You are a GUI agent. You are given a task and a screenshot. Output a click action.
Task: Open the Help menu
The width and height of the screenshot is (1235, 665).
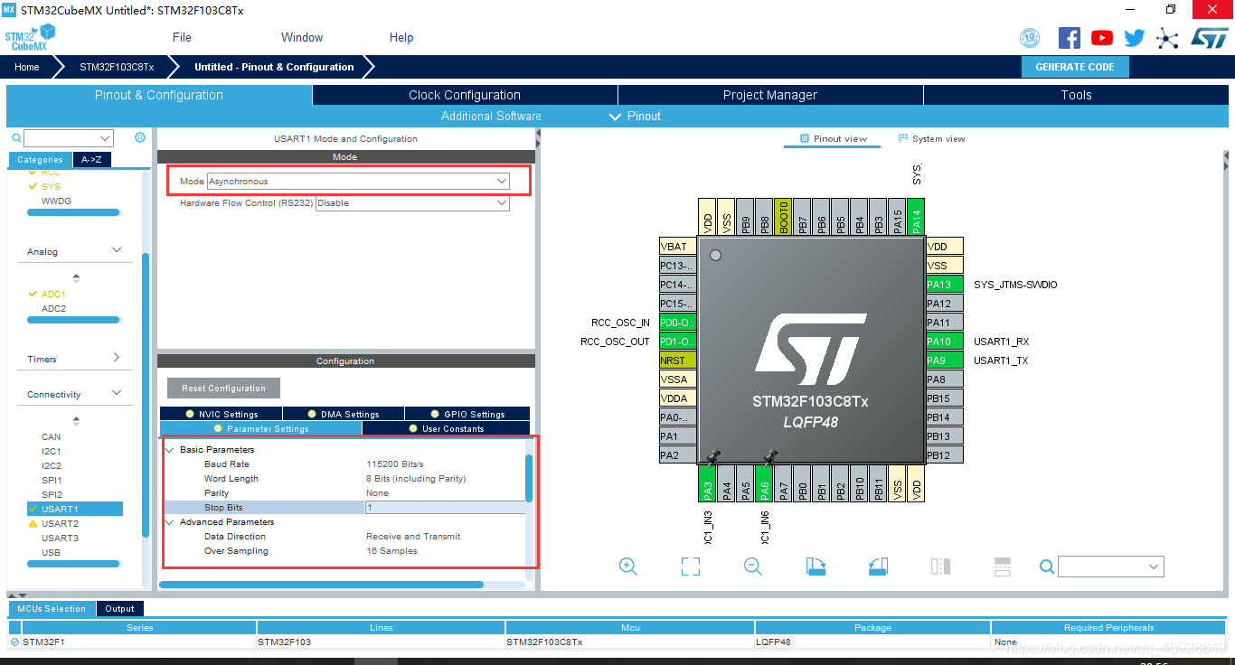[x=401, y=37]
